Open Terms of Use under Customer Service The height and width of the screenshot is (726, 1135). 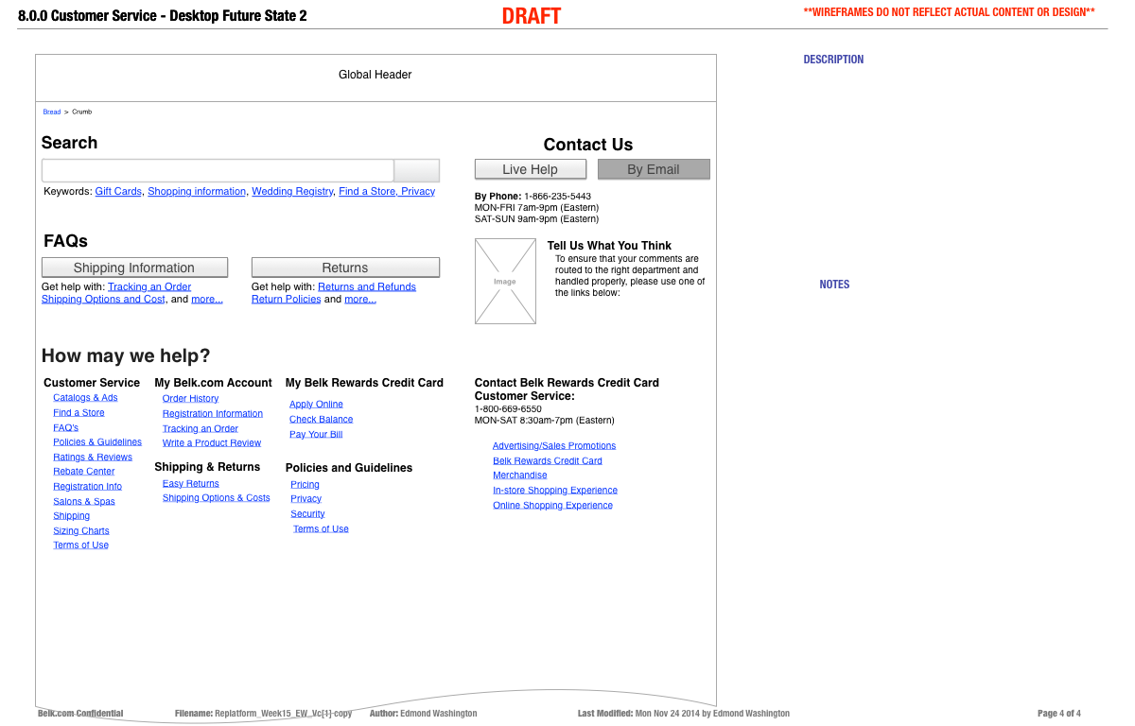coord(80,544)
